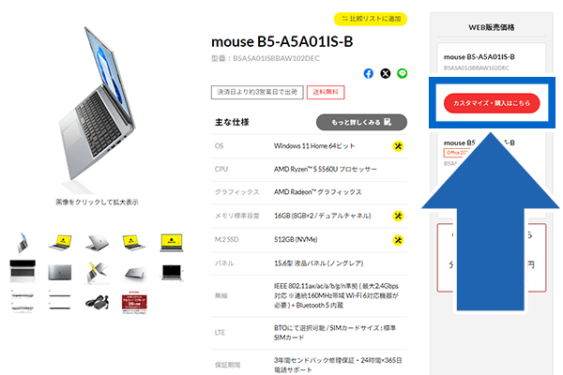
Task: Select the thumbnail showing side port views
Action: click(23, 302)
